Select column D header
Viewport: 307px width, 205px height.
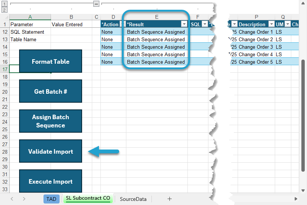pos(113,17)
